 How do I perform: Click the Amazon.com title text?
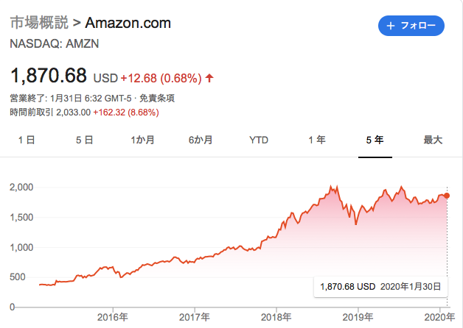pyautogui.click(x=133, y=23)
